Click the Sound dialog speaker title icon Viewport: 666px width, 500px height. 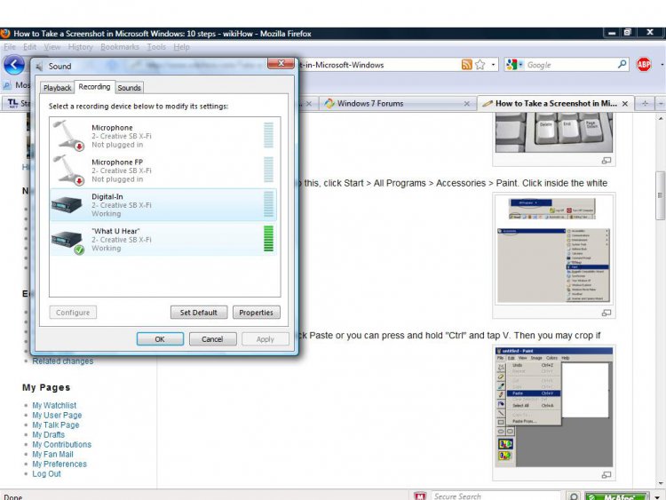(x=39, y=67)
